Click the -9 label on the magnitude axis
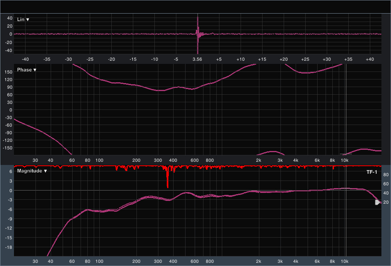 pyautogui.click(x=10, y=219)
